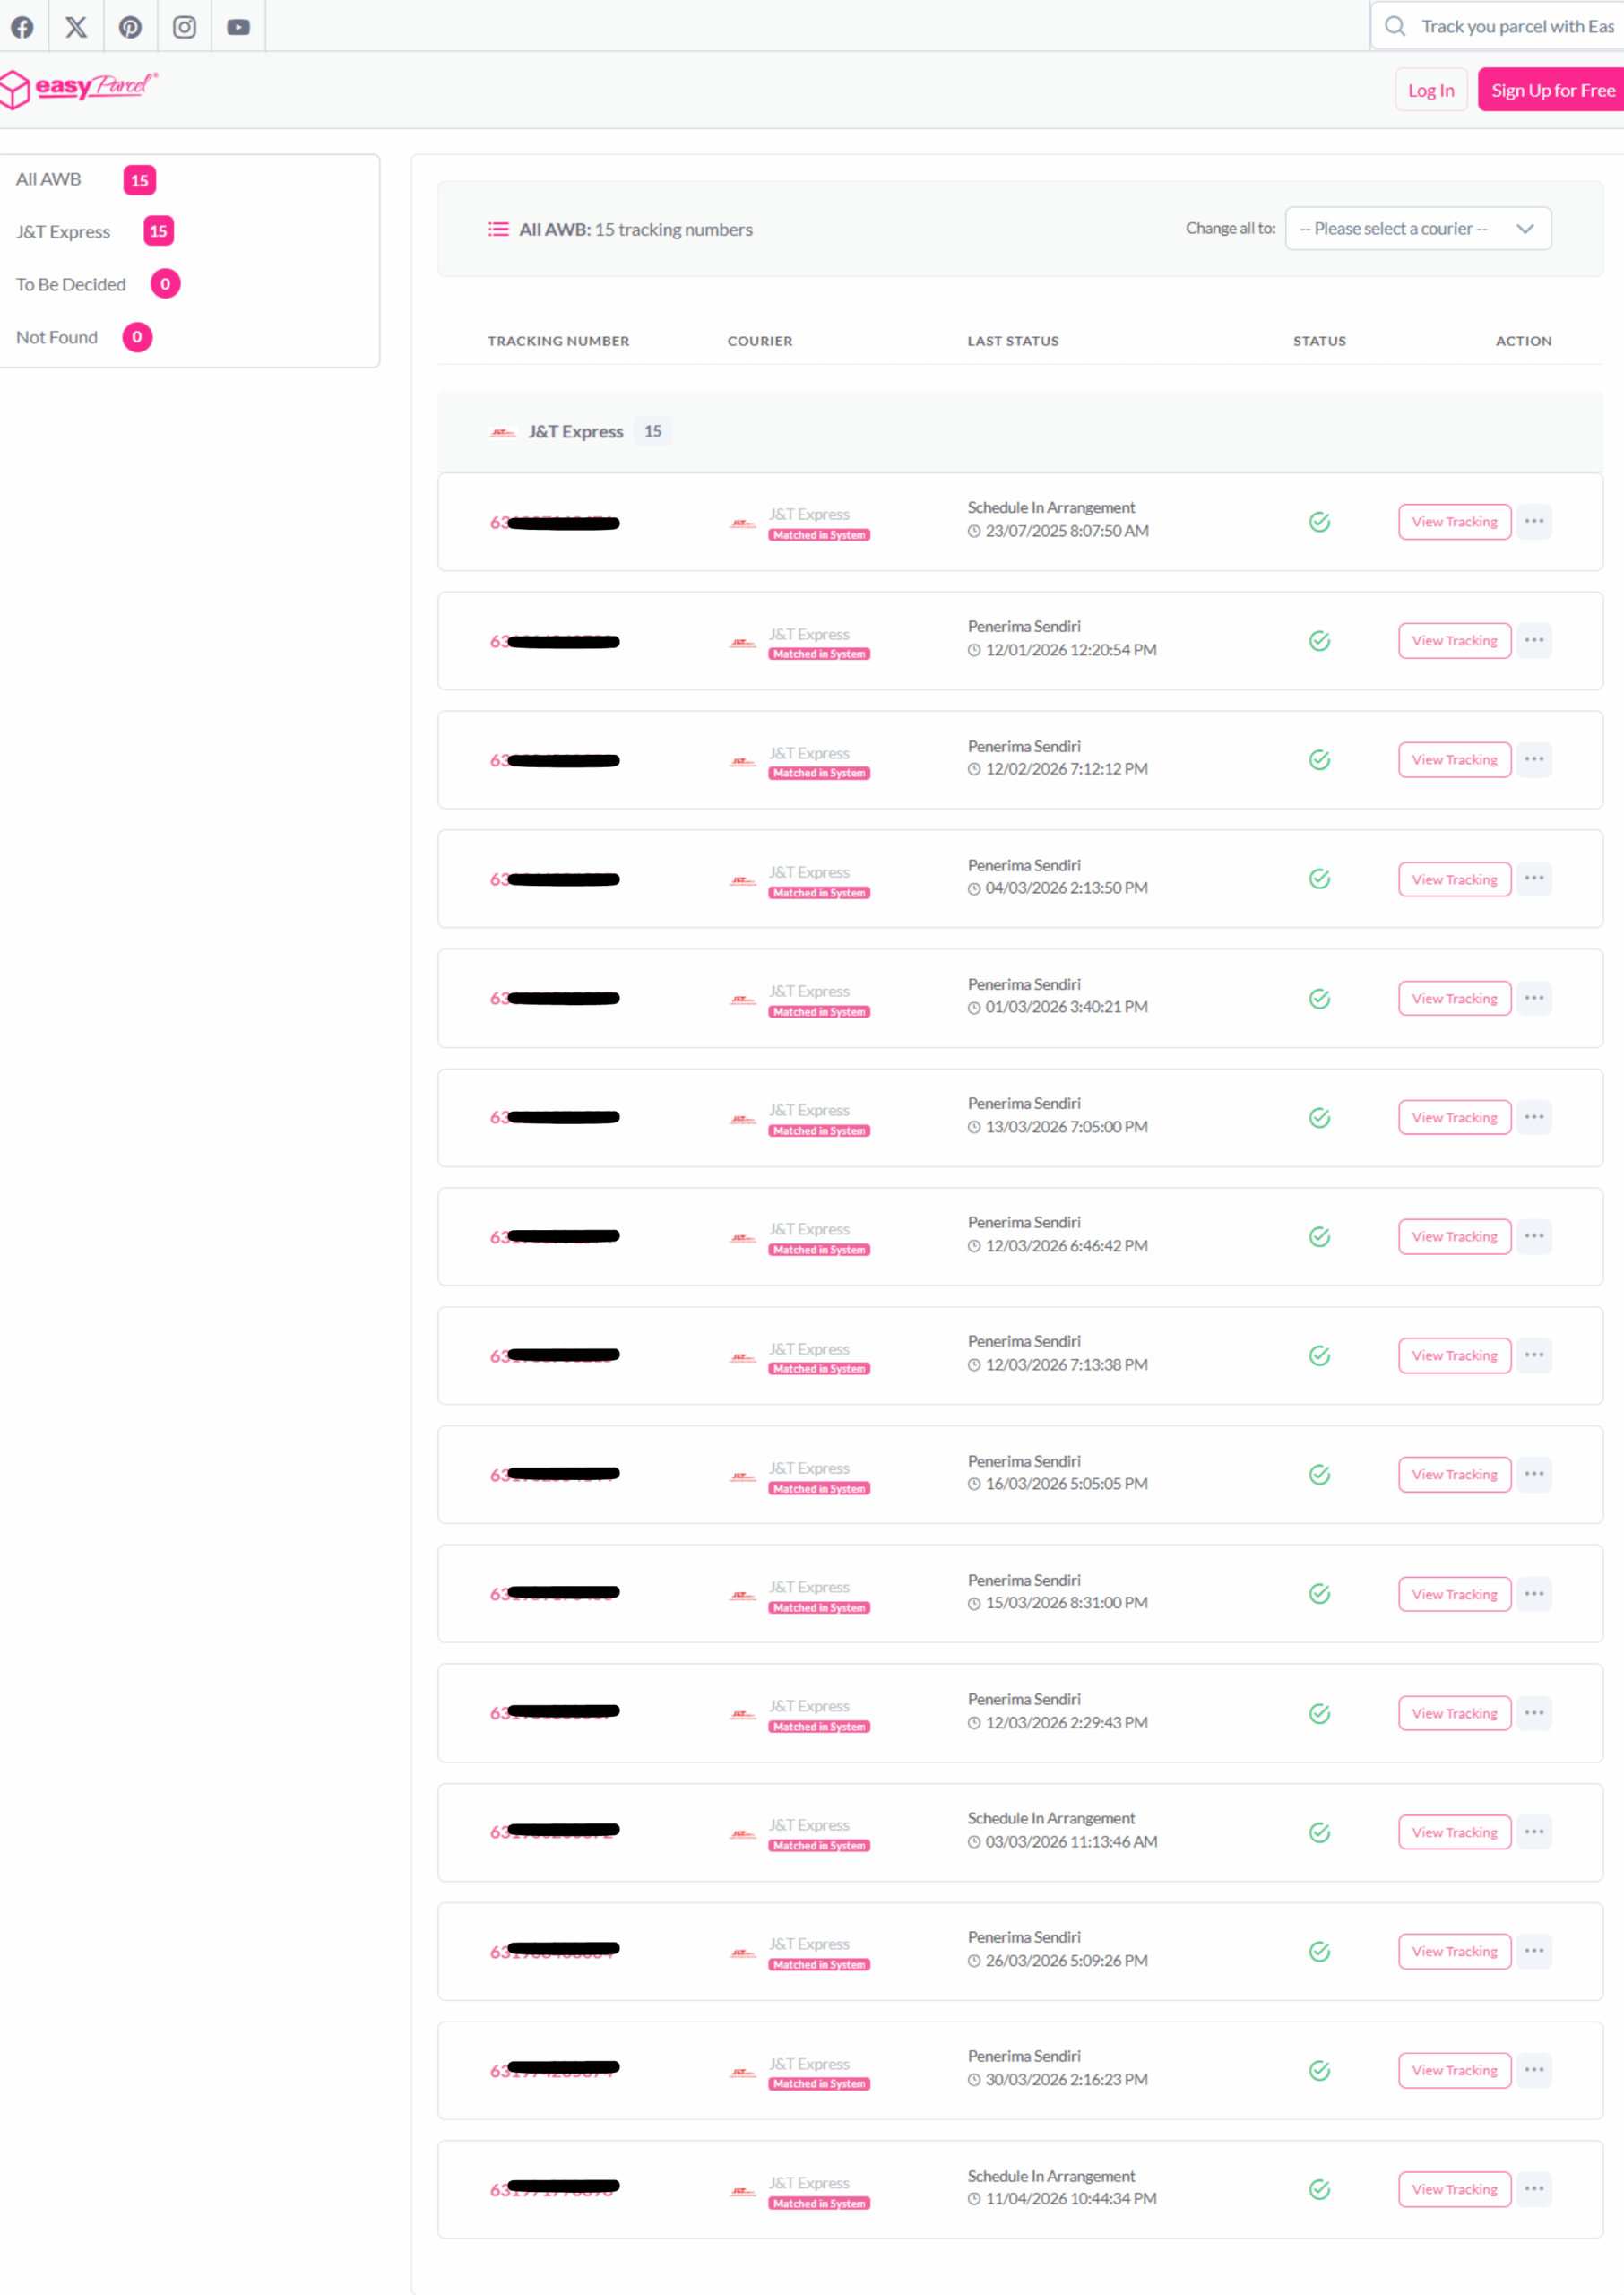Click the Instagram social icon
The height and width of the screenshot is (2295, 1624).
pyautogui.click(x=184, y=27)
